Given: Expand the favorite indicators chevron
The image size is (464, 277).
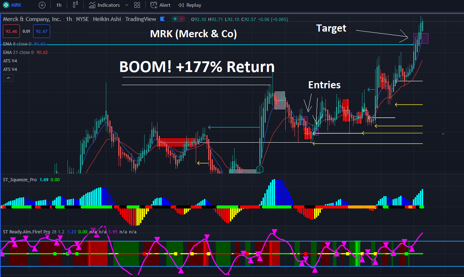Looking at the screenshot, I should [x=127, y=5].
